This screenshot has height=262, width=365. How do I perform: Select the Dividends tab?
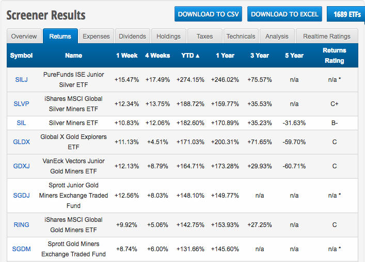[133, 37]
